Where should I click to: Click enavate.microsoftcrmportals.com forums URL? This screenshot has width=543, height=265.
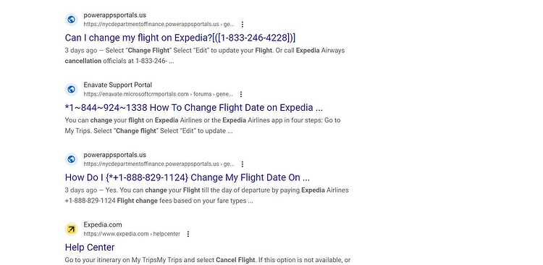coord(158,94)
